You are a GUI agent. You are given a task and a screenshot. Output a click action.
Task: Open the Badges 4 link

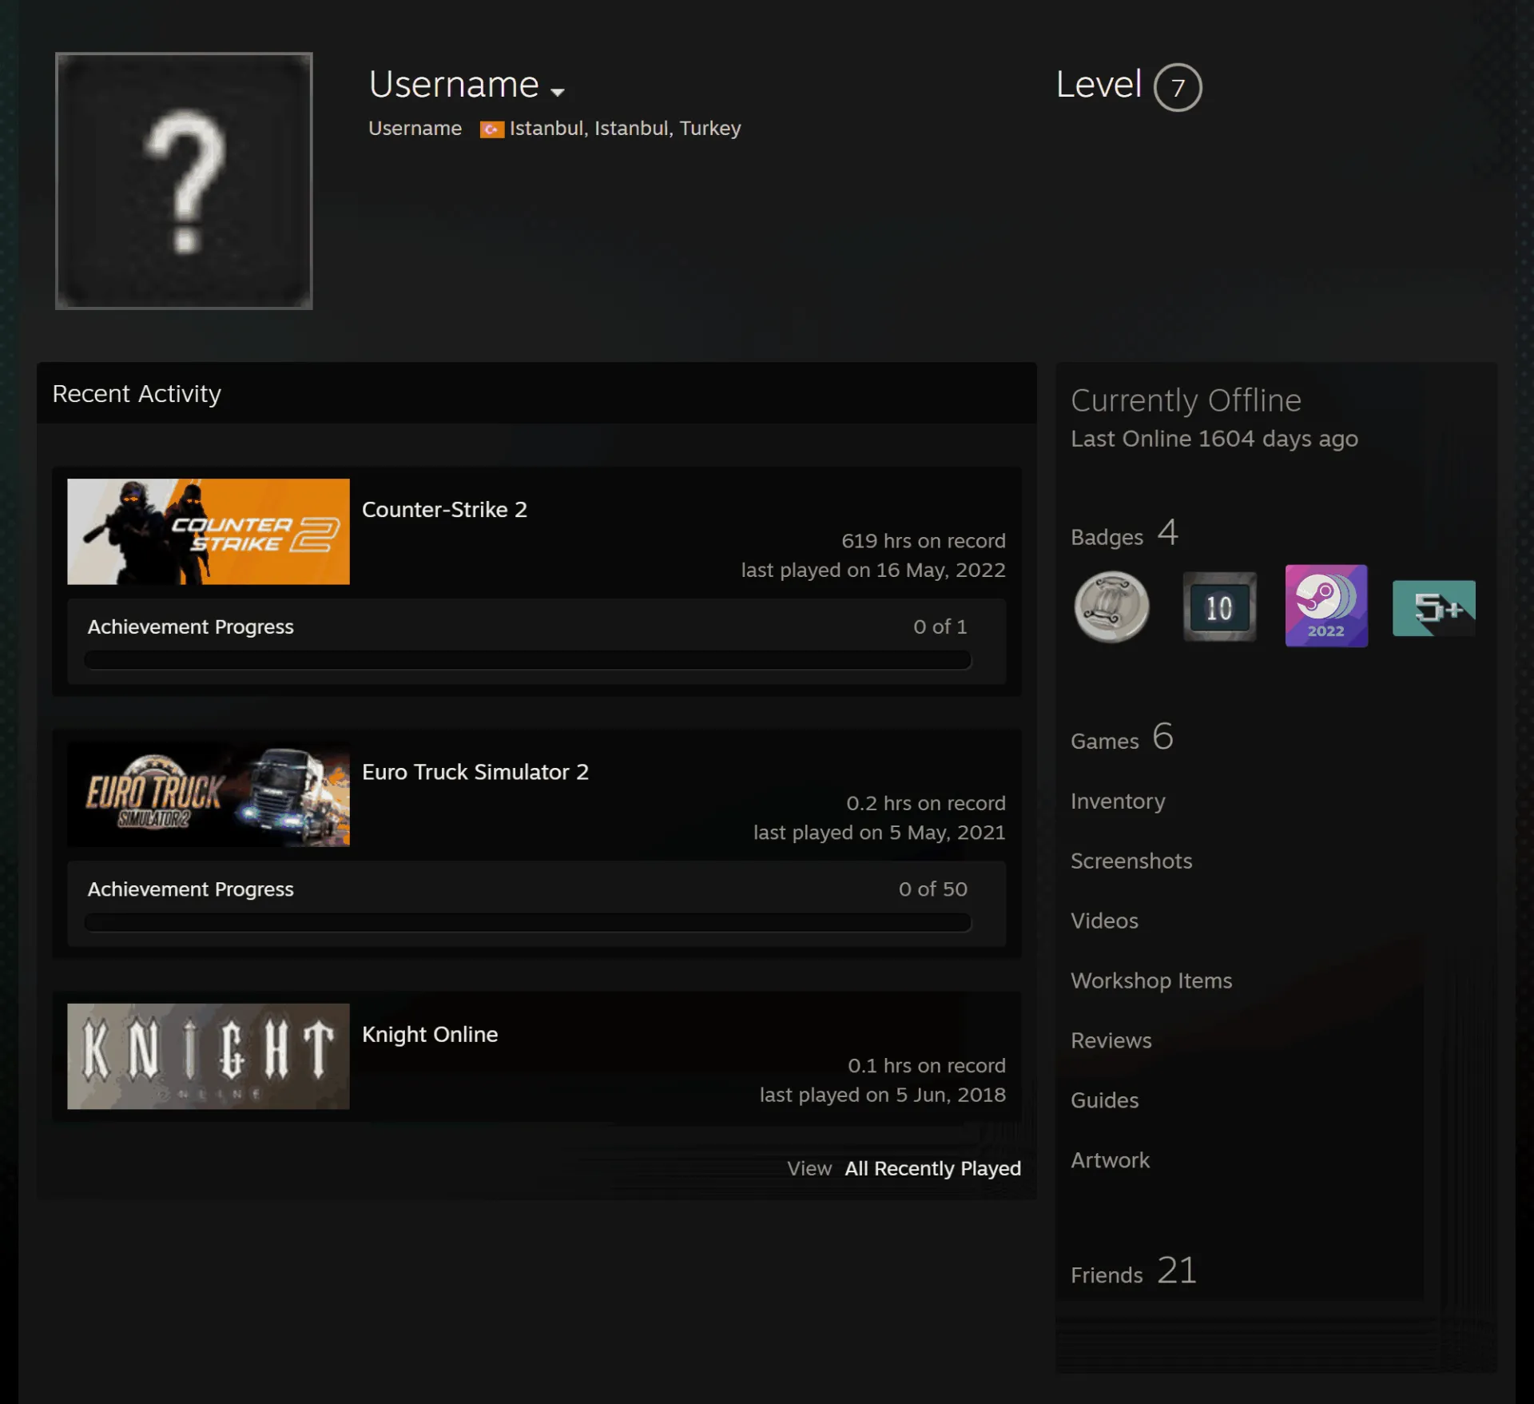coord(1124,533)
